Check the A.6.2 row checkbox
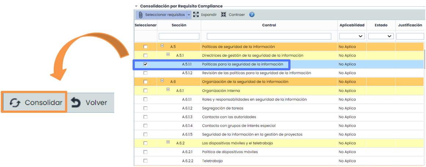 (145, 143)
